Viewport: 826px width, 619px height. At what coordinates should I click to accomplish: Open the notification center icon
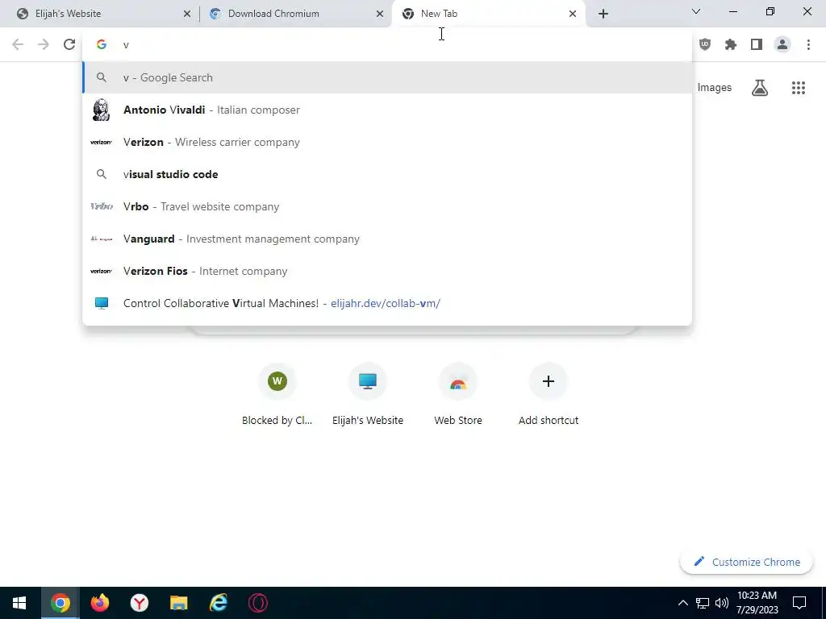799,603
